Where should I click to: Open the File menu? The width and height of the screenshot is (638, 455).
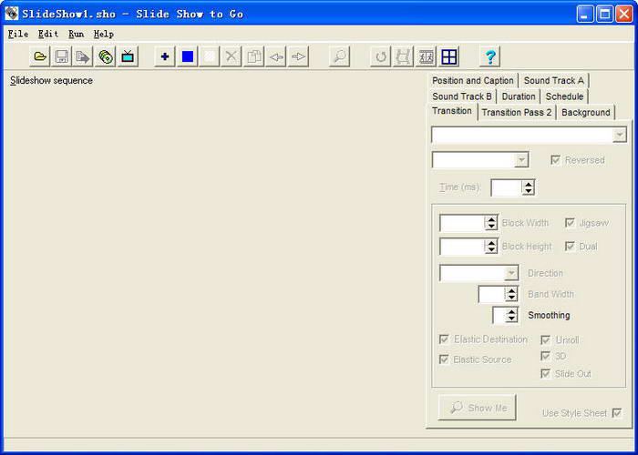point(18,35)
